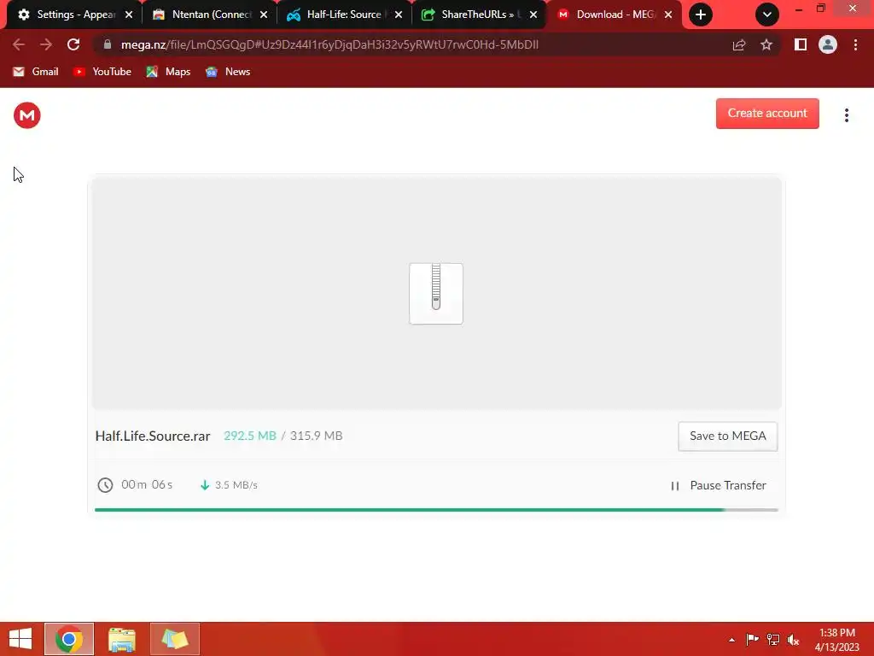Open the tab search dropdown
The height and width of the screenshot is (656, 874).
pyautogui.click(x=767, y=15)
